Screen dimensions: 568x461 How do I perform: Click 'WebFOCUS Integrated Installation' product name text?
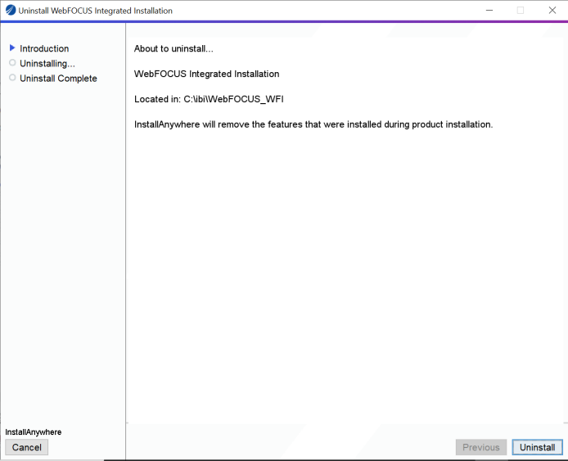(206, 74)
